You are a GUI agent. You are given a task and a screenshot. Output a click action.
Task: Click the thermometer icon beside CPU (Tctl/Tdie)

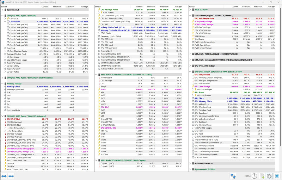(5, 119)
